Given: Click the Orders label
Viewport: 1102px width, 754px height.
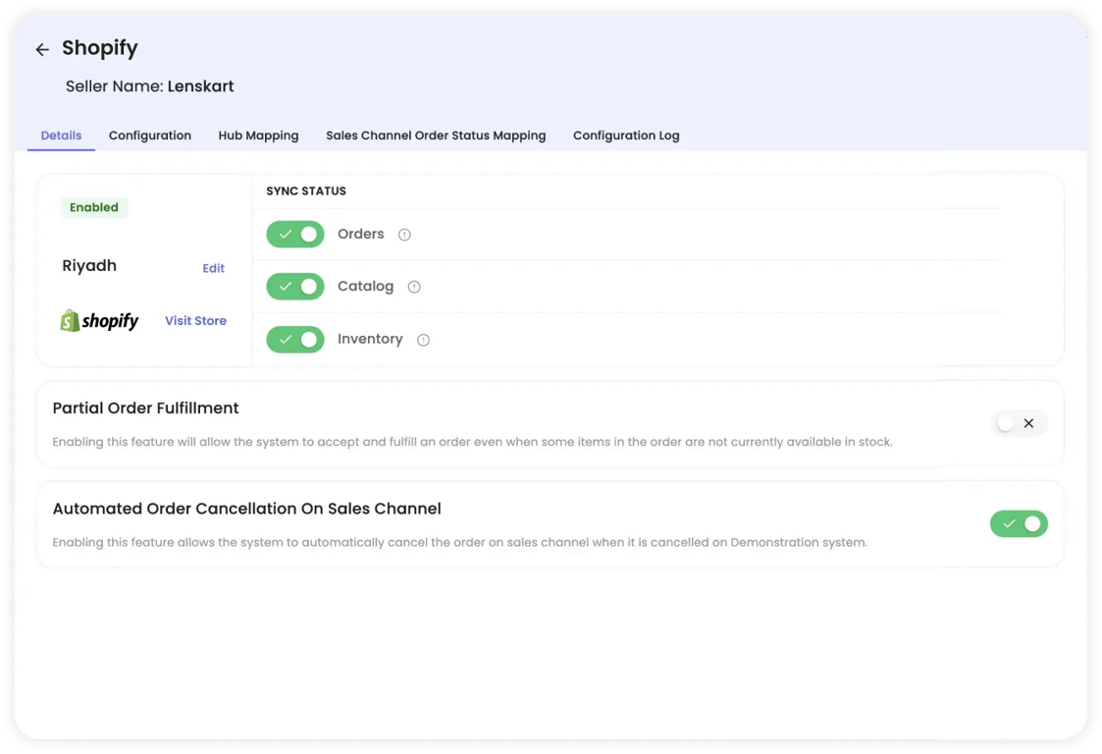Looking at the screenshot, I should tap(360, 235).
